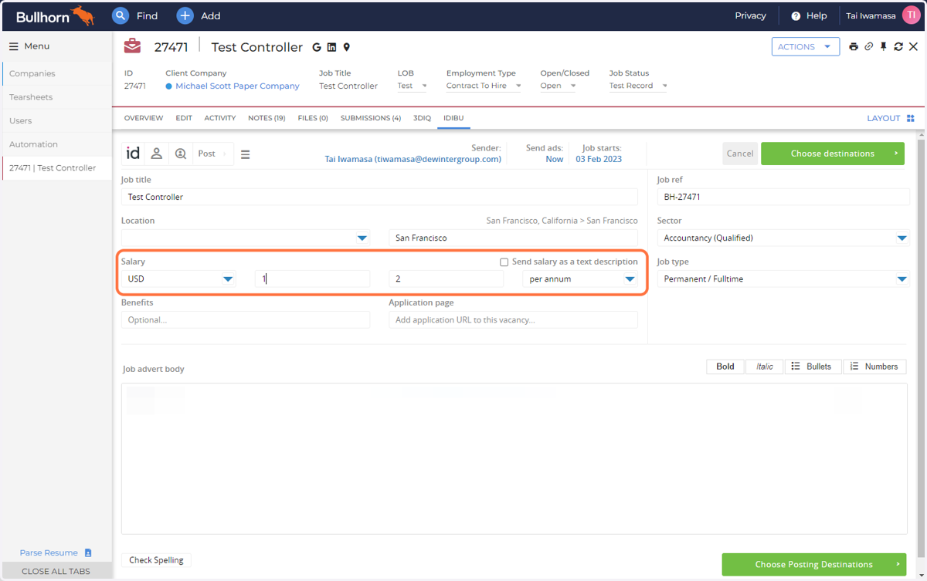
Task: Click the Job starts 03 Feb 2023 date
Action: [x=599, y=159]
